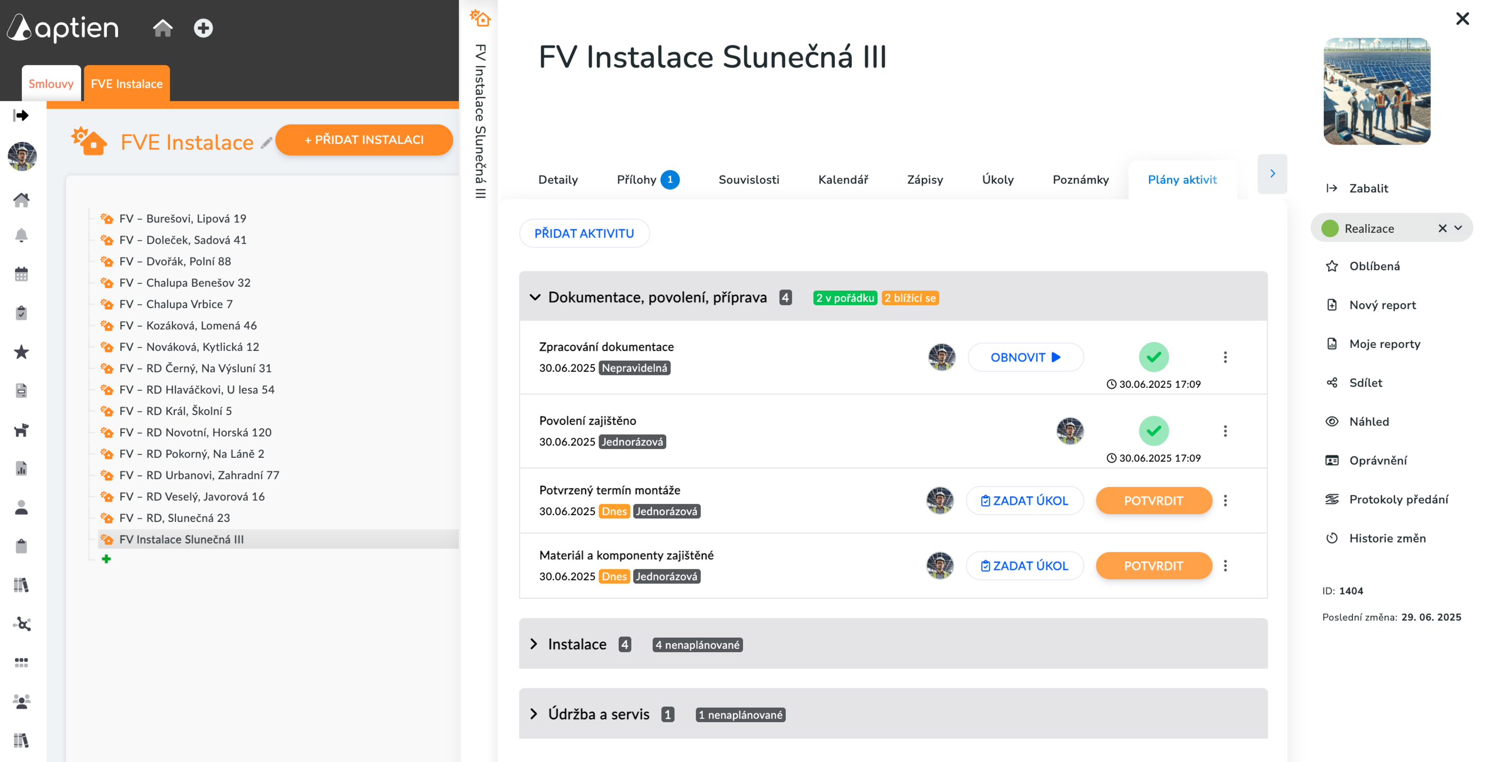
Task: Show more tabs with right chevron
Action: pos(1272,173)
